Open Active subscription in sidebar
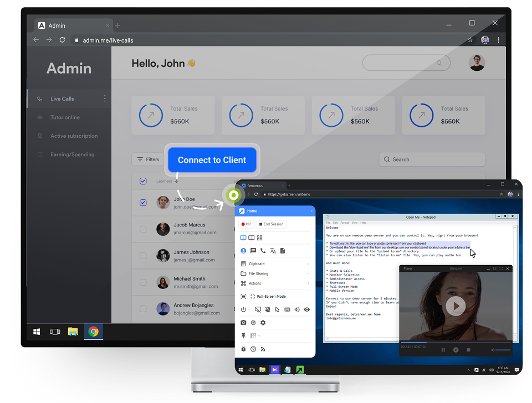532x403 pixels. pyautogui.click(x=69, y=136)
